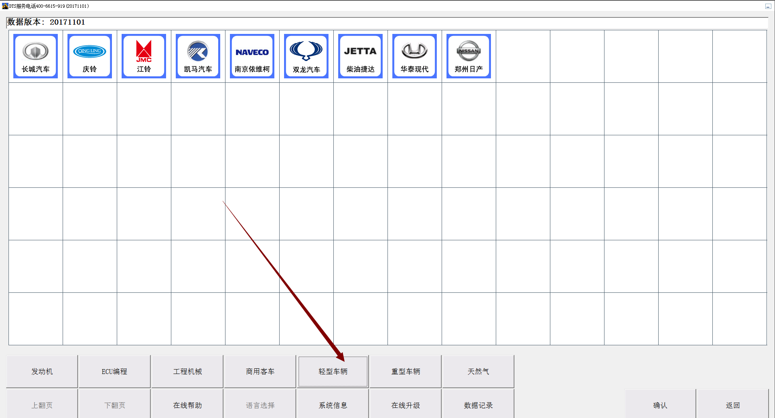This screenshot has height=418, width=775.
Task: Open the 华泰现代 brand icon
Action: pos(415,56)
